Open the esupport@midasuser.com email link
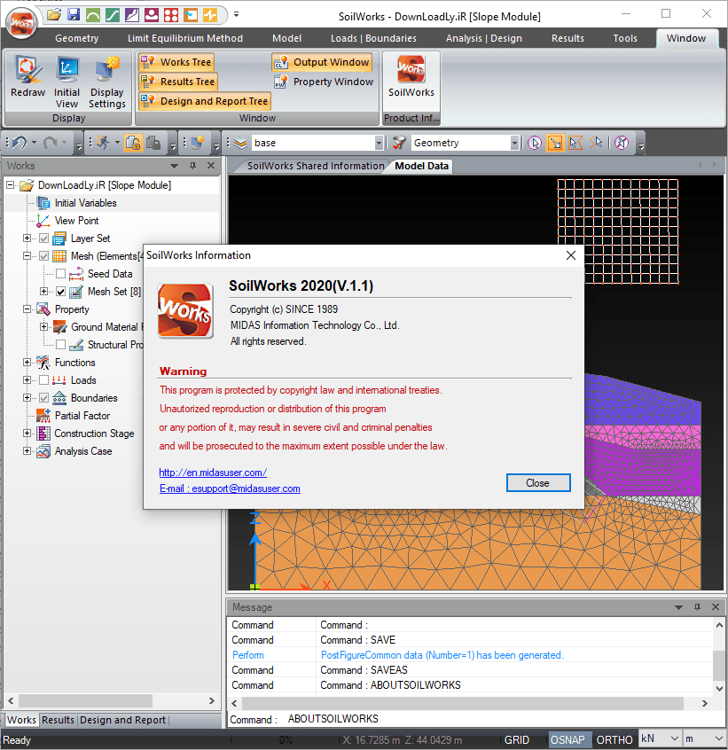The image size is (728, 750). click(x=232, y=488)
